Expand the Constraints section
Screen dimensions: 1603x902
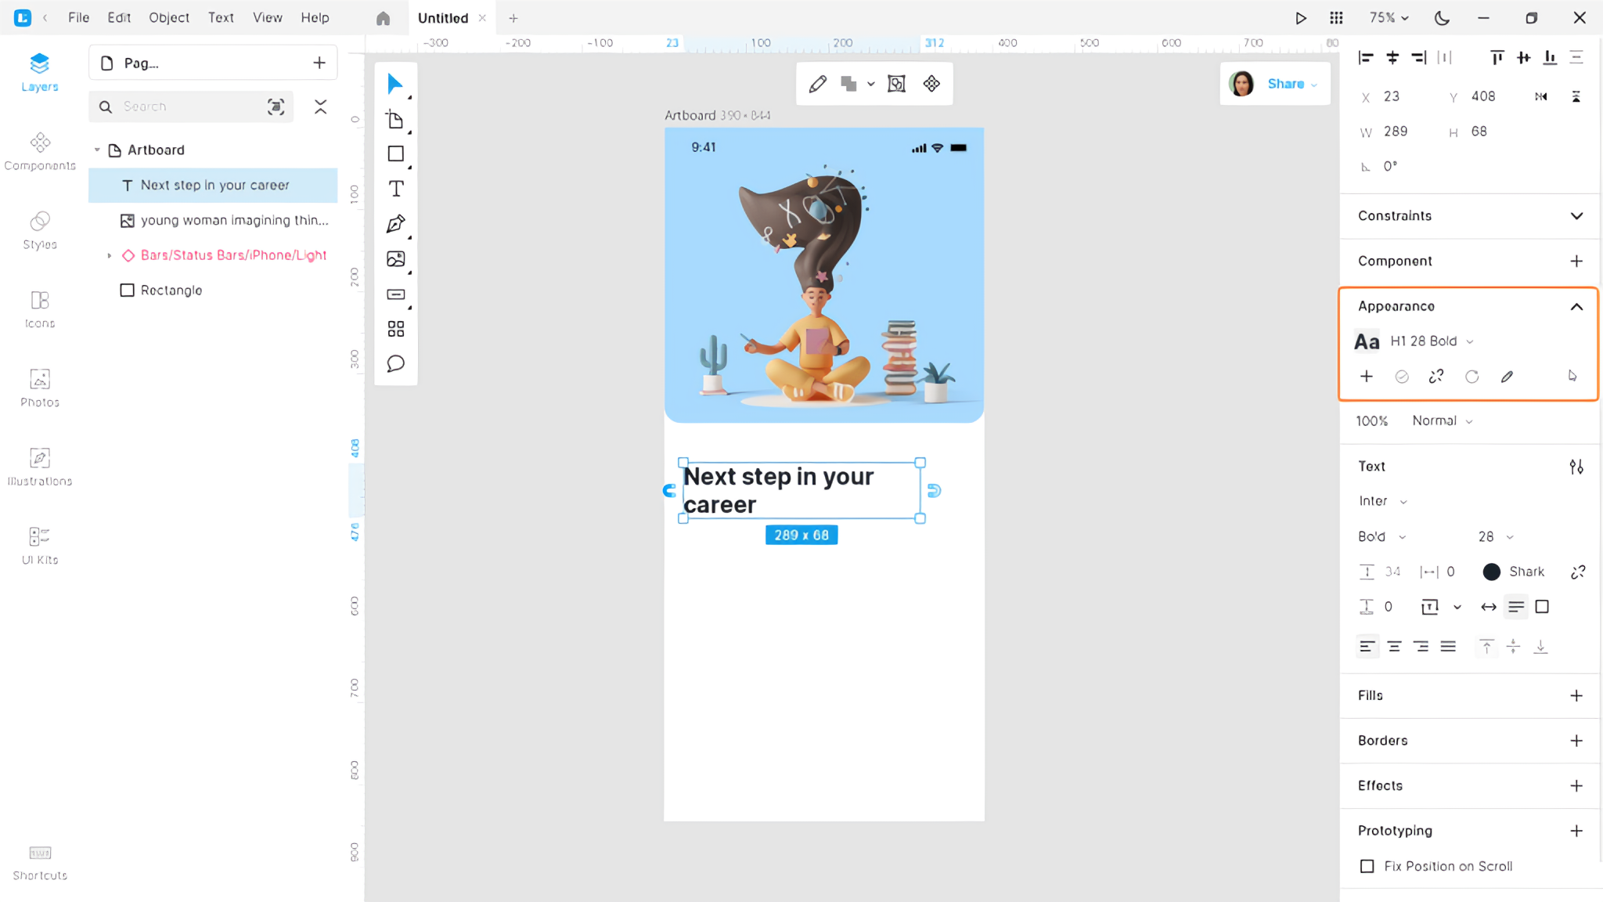[x=1576, y=215]
